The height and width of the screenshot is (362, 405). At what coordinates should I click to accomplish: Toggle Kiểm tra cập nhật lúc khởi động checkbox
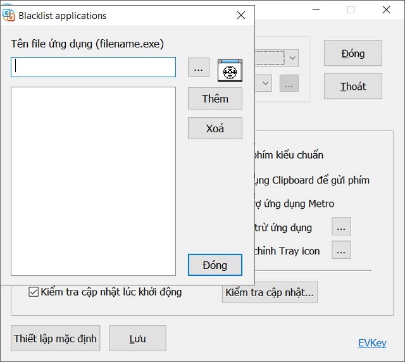point(34,292)
